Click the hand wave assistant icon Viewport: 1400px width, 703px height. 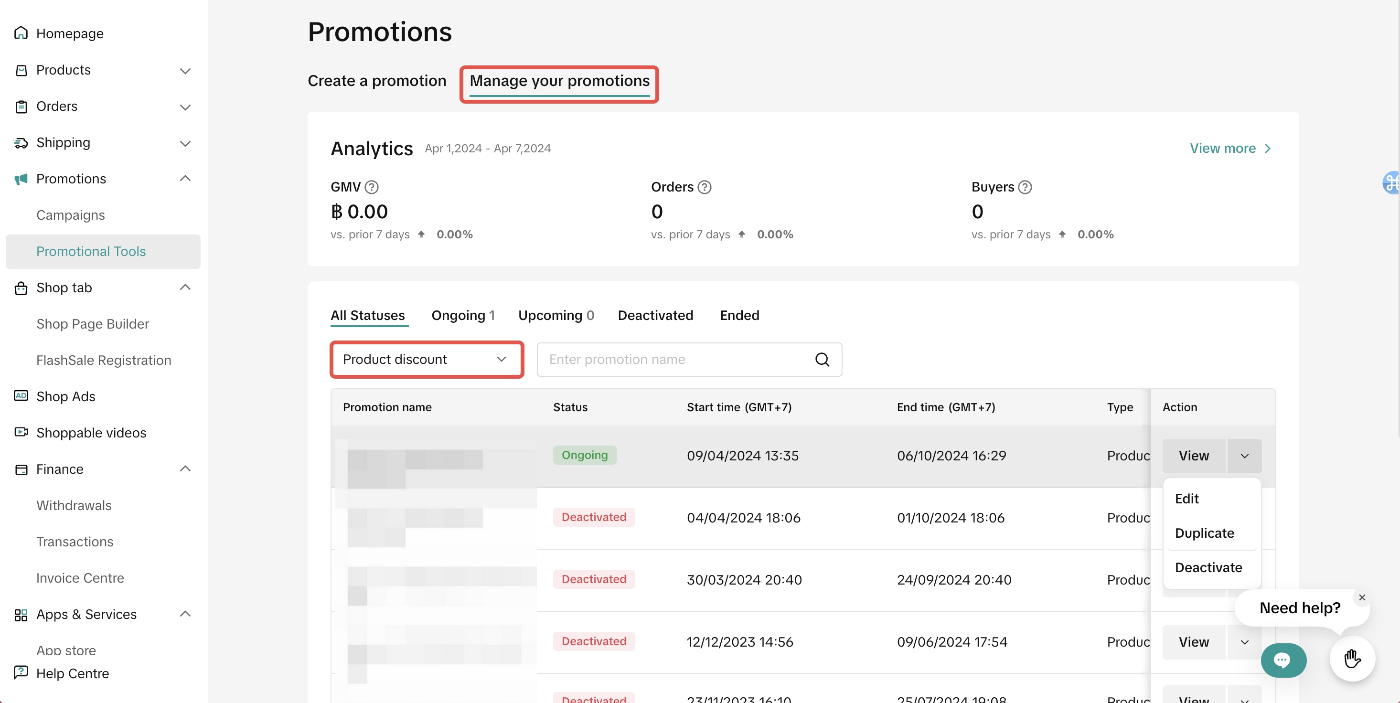(1352, 659)
